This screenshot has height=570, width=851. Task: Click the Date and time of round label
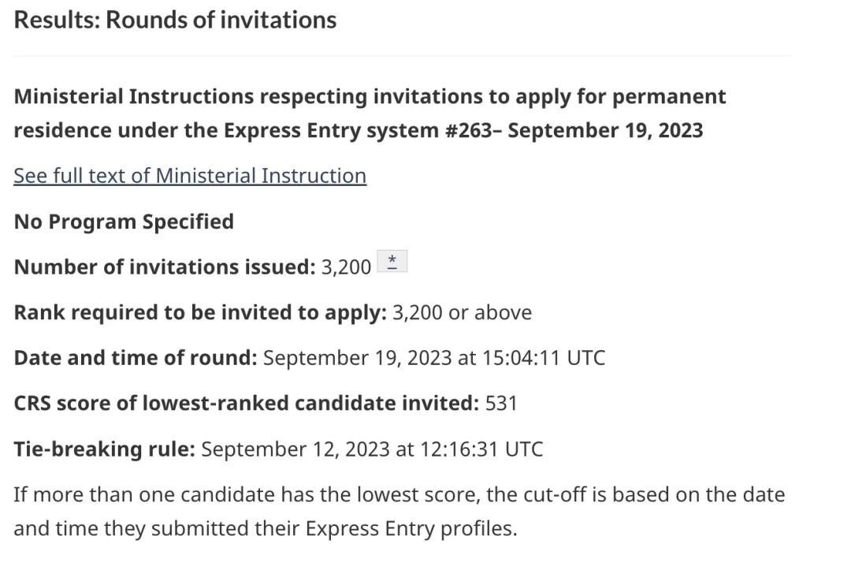point(136,358)
